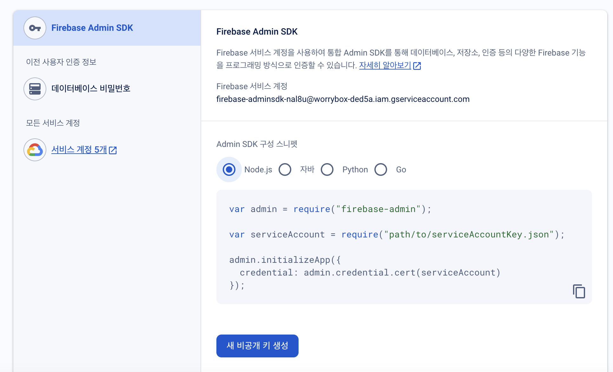Image resolution: width=613 pixels, height=372 pixels.
Task: Select the Node.js radio button
Action: pos(228,169)
